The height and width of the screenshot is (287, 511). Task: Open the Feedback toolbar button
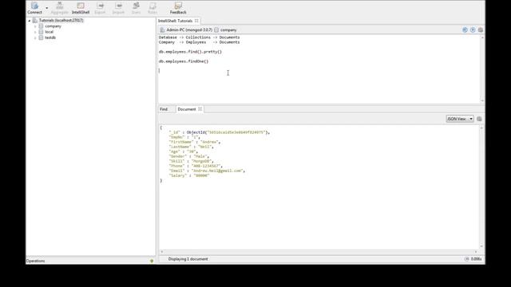pyautogui.click(x=178, y=8)
